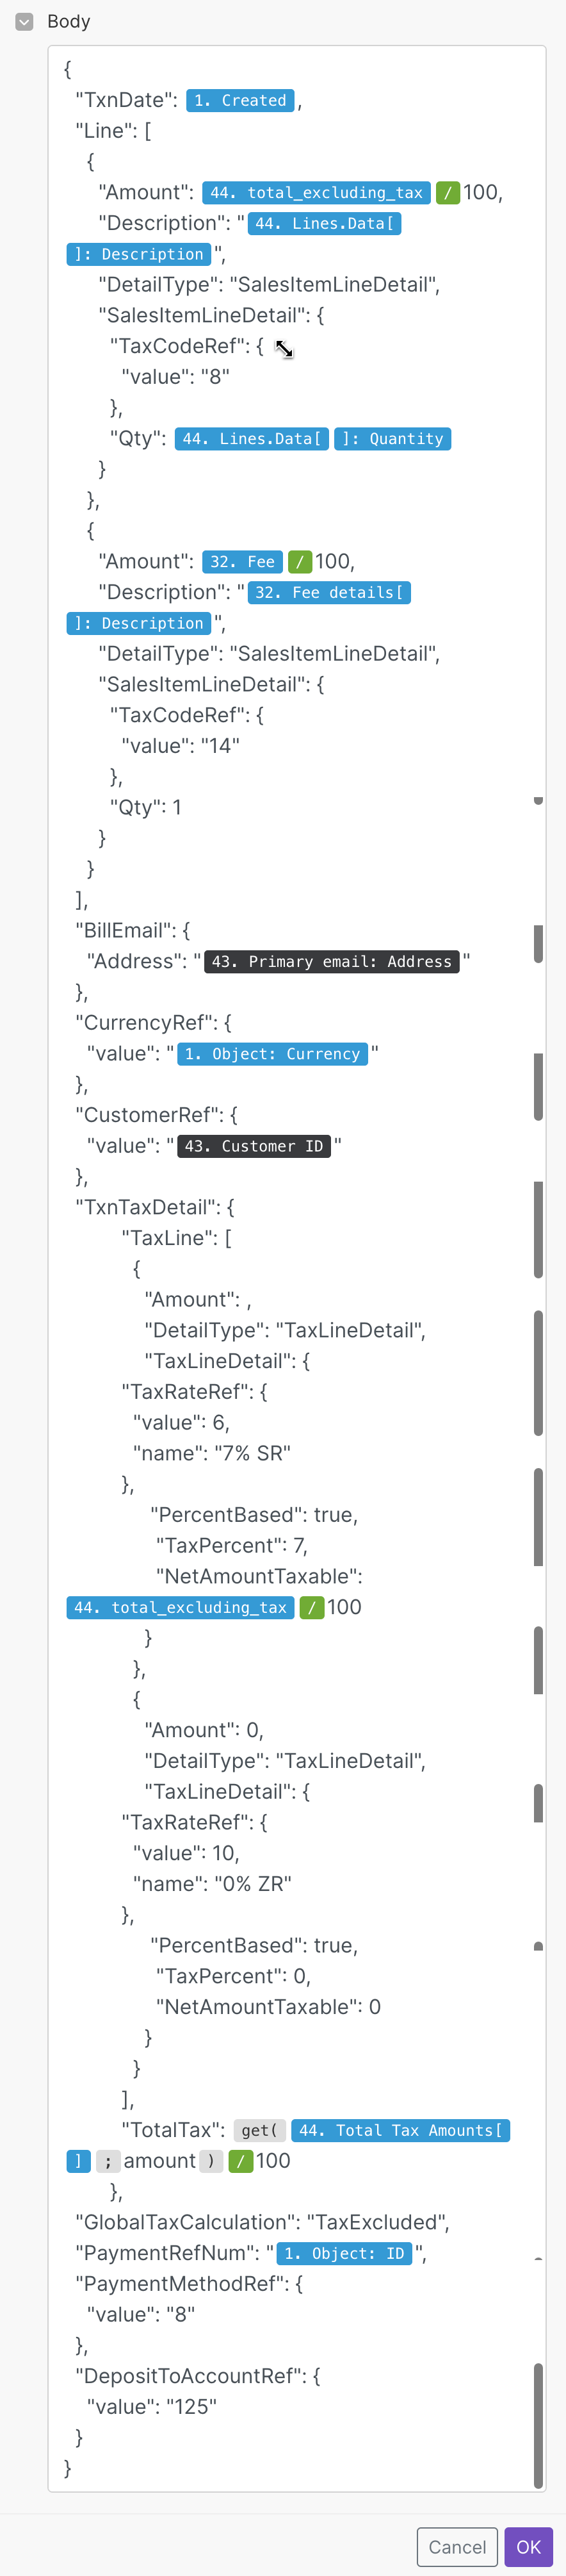
Task: Select the "32. Fee details[" pill
Action: [329, 593]
